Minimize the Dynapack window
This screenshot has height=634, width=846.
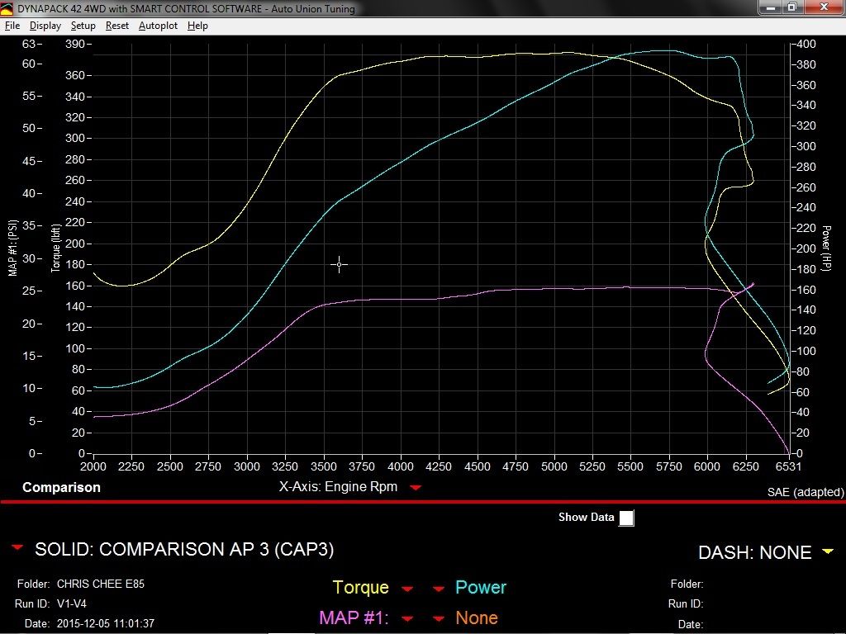pos(771,7)
